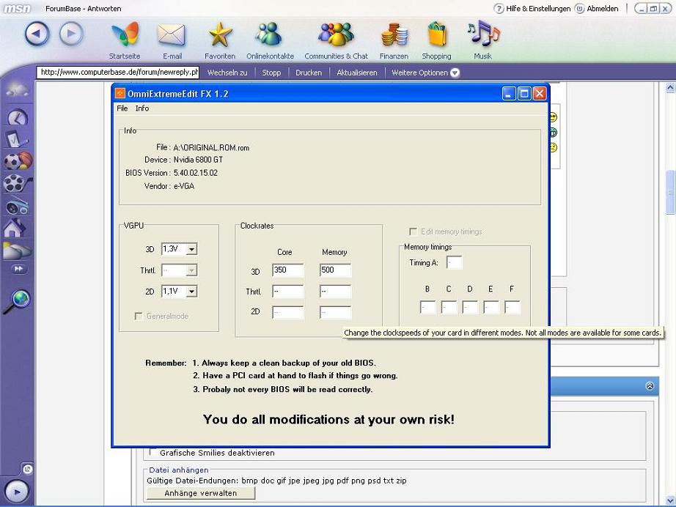Open File menu in OmniExtremeEdit
676x507 pixels.
coord(122,108)
